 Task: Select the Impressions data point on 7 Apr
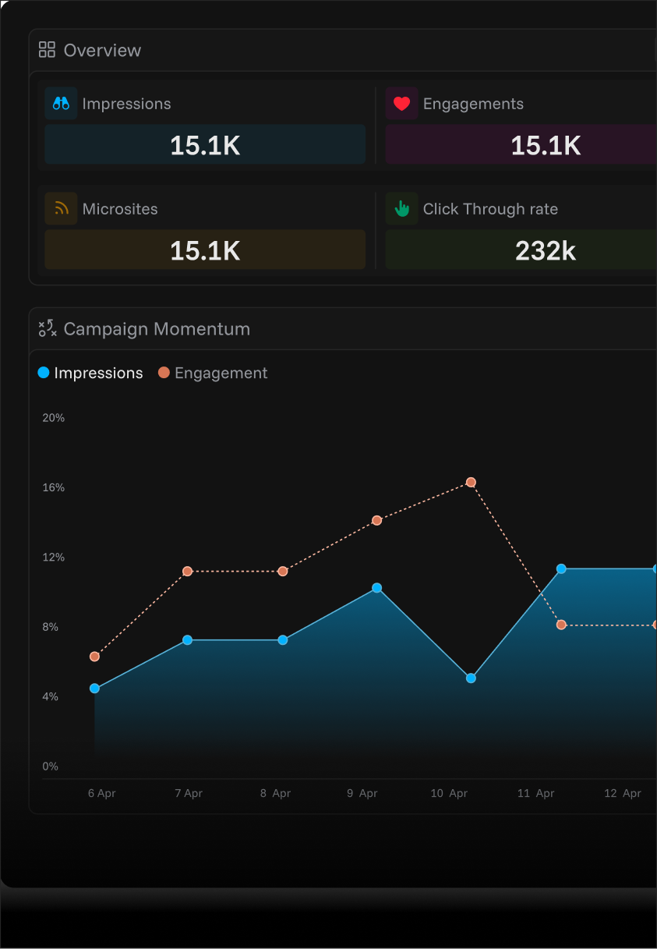pos(187,640)
